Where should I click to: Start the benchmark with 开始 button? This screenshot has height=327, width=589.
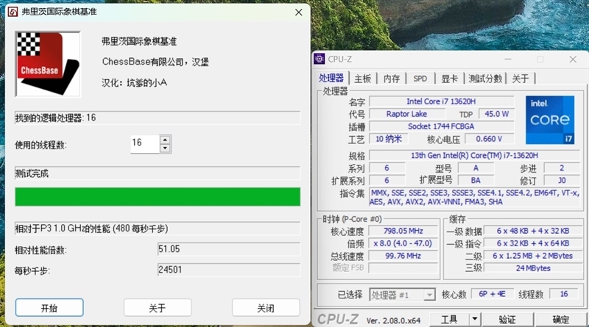click(49, 308)
